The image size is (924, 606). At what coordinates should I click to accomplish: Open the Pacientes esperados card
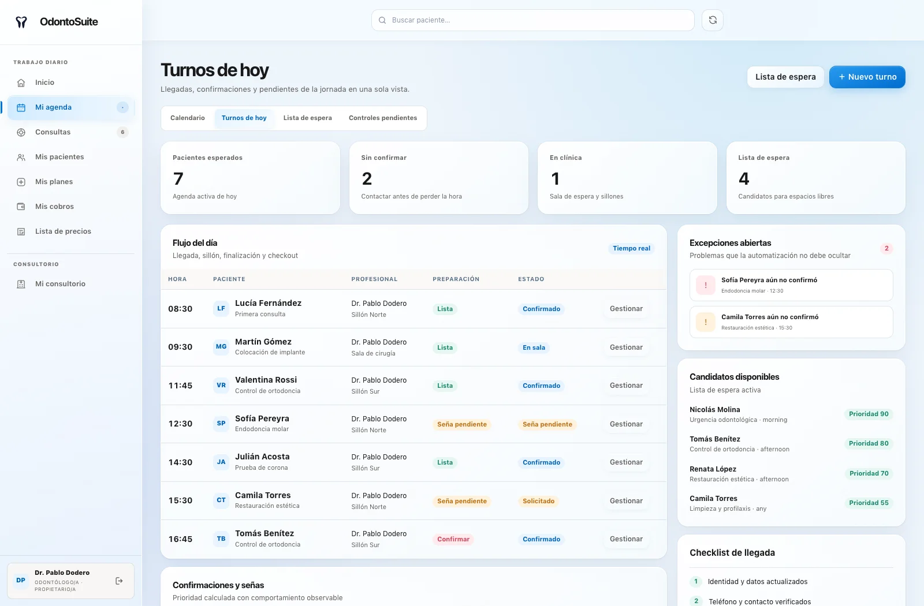tap(250, 178)
